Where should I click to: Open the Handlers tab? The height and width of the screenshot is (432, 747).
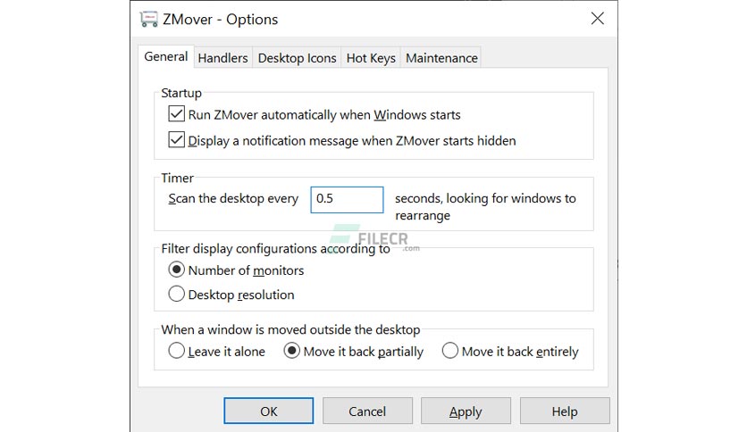(x=223, y=58)
